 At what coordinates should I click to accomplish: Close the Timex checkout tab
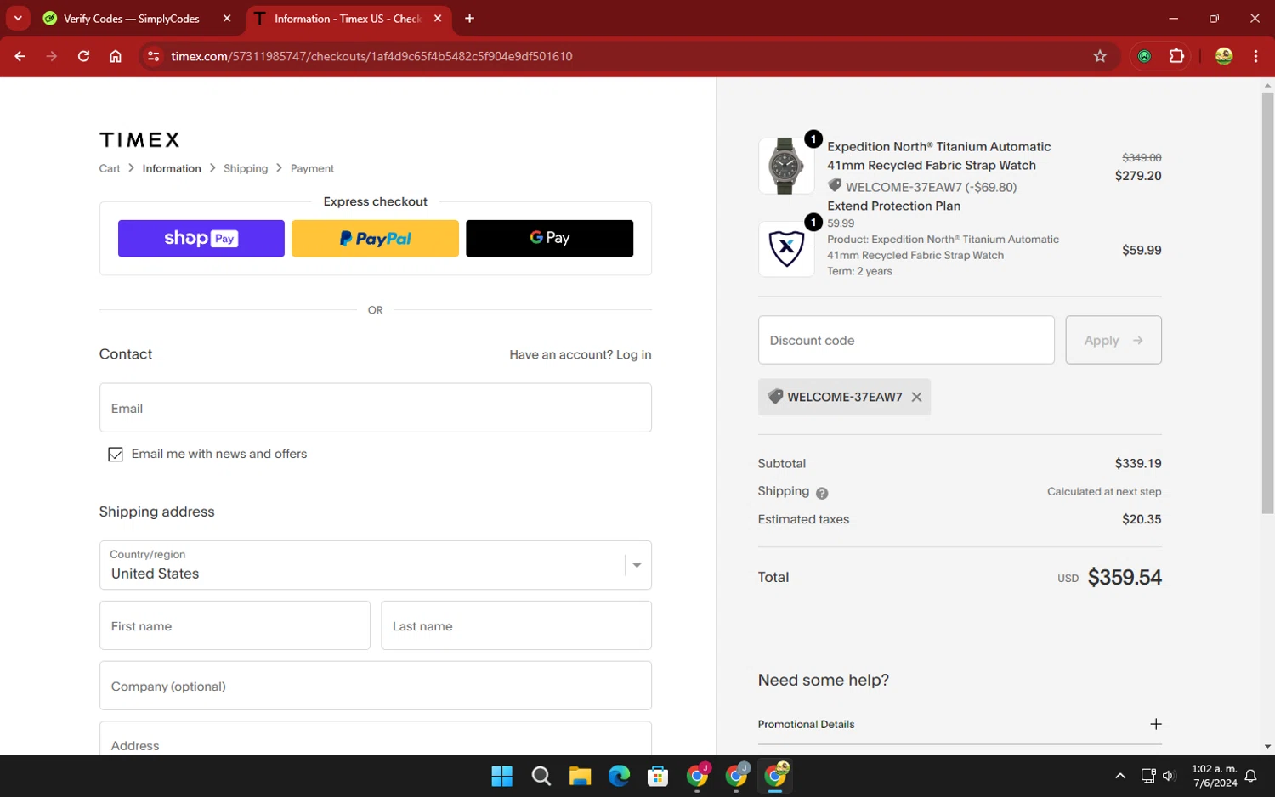pos(438,19)
